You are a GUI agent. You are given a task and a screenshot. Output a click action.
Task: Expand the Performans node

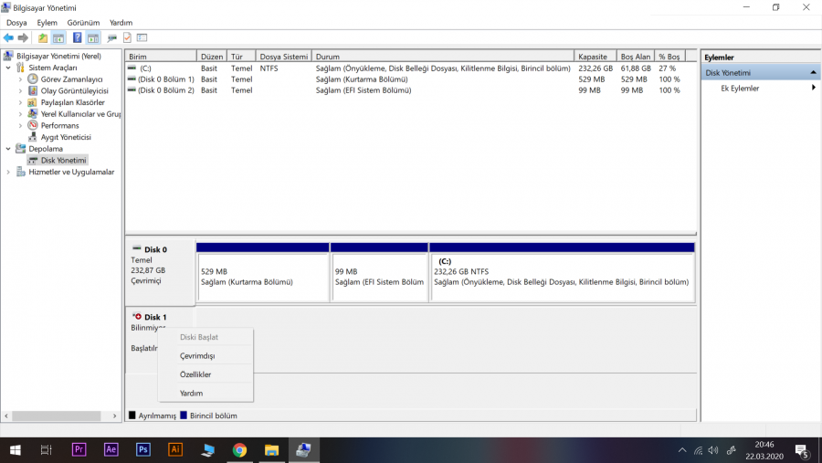tap(20, 125)
